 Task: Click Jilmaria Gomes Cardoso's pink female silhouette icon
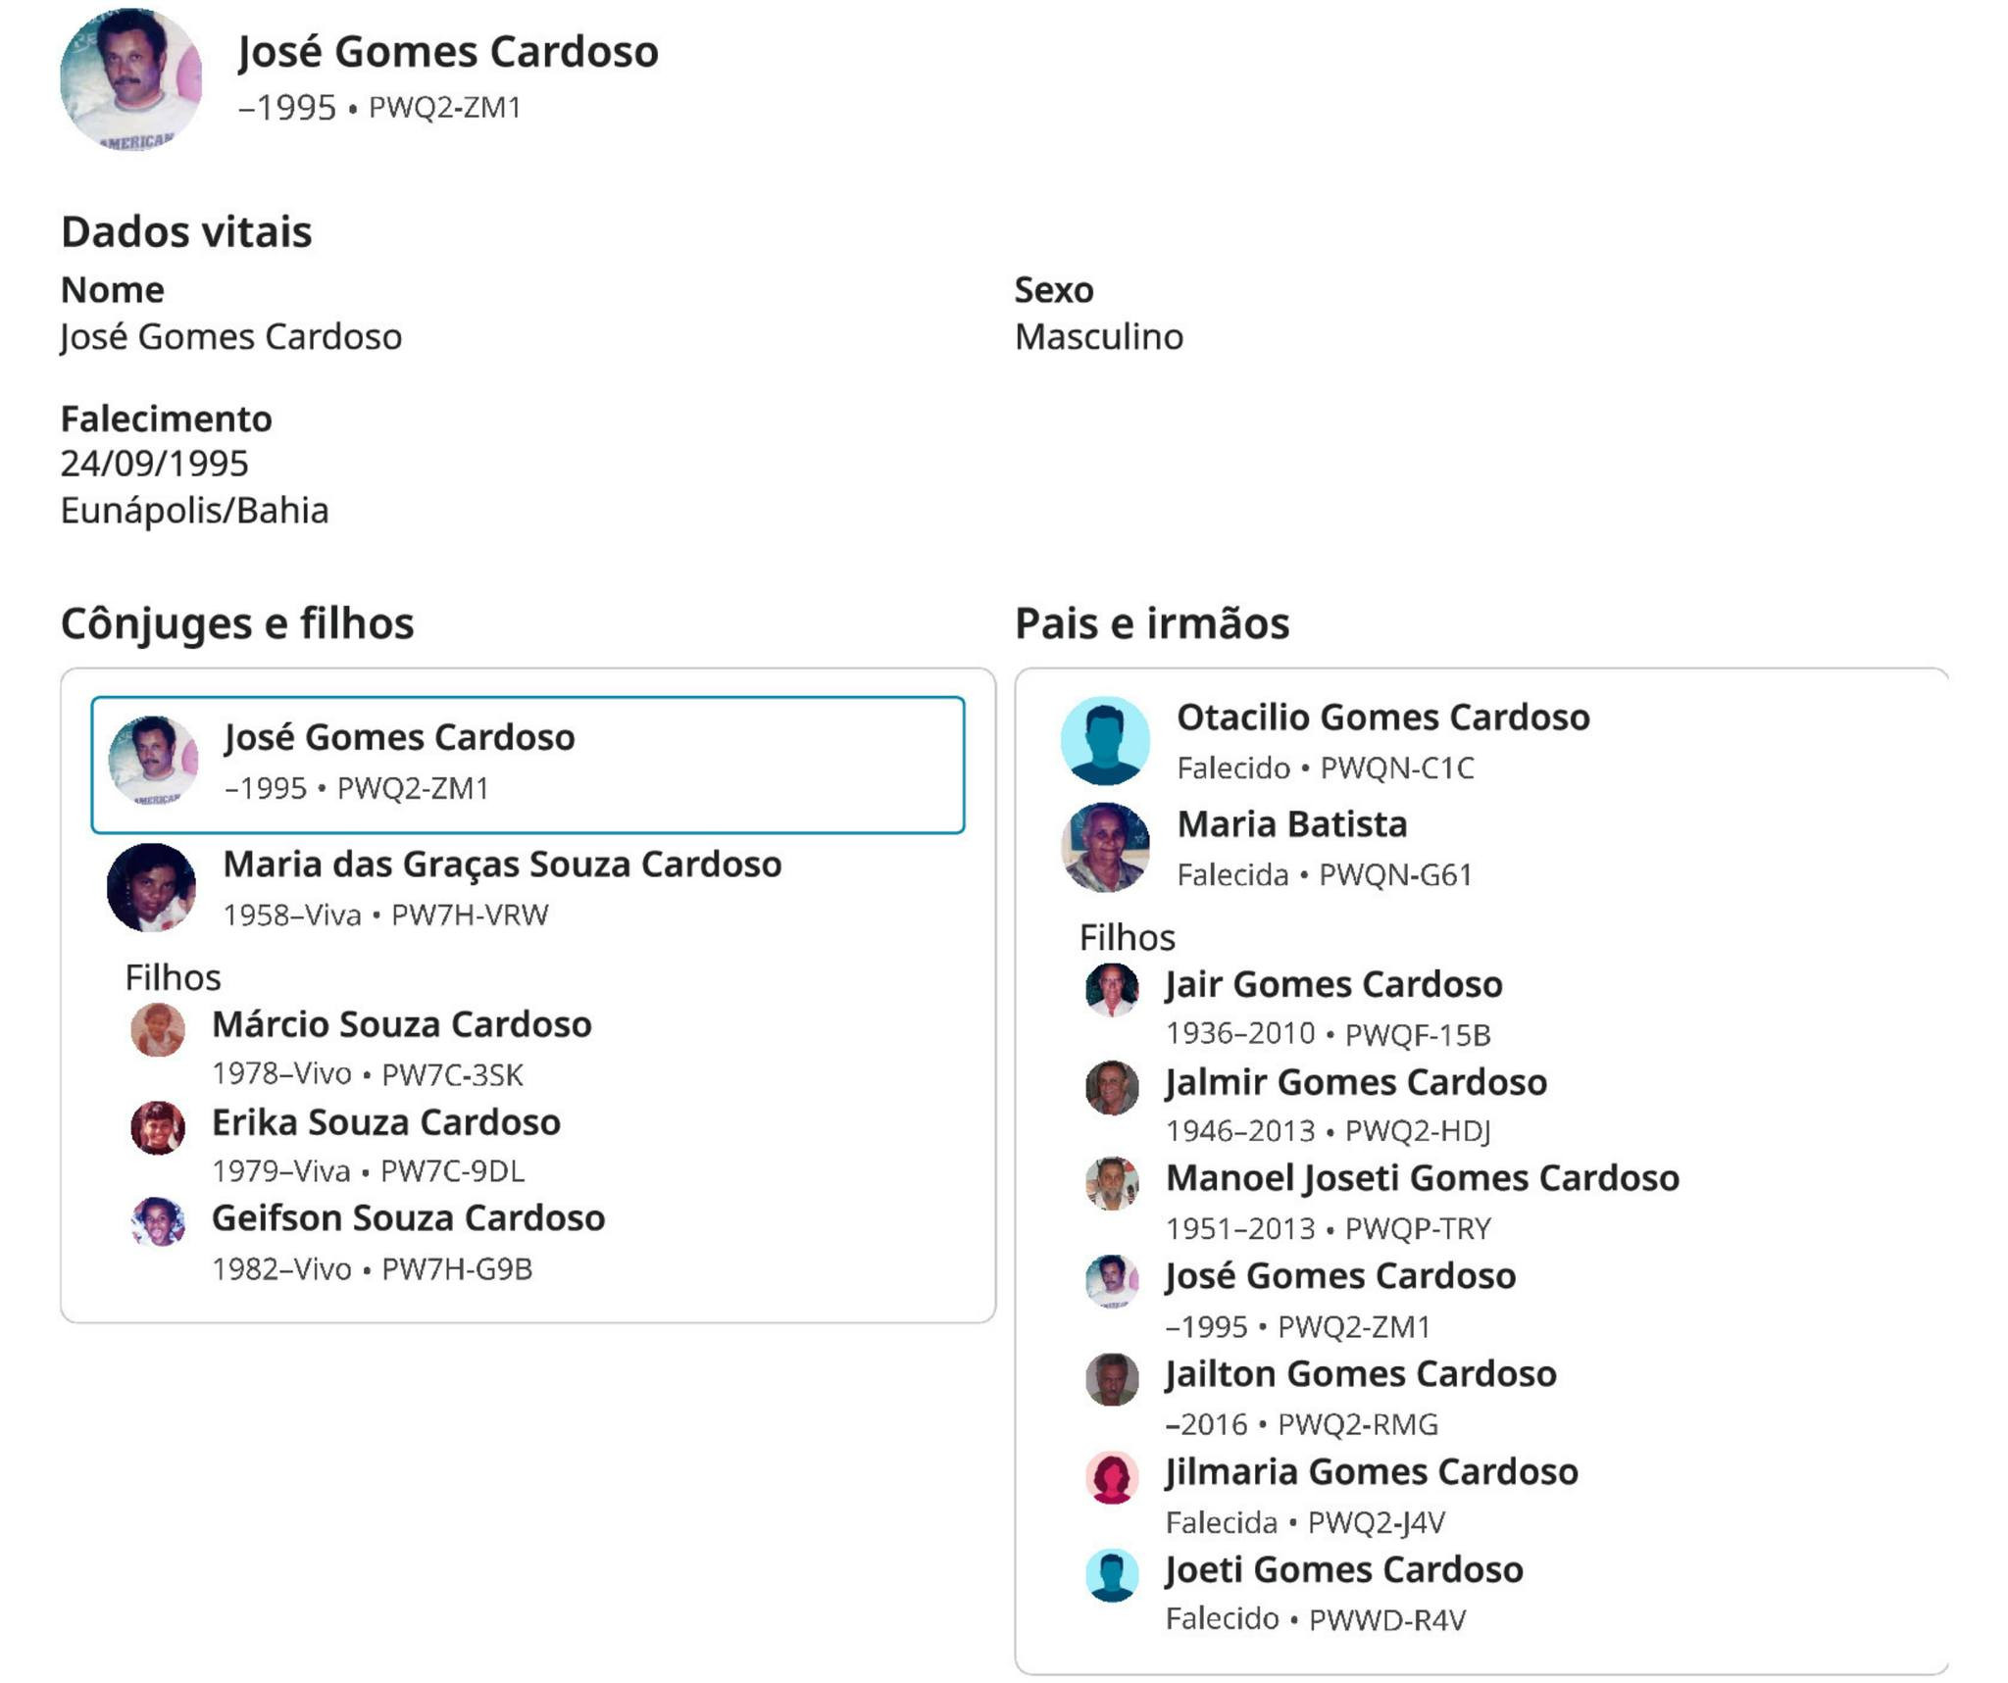pyautogui.click(x=1112, y=1476)
